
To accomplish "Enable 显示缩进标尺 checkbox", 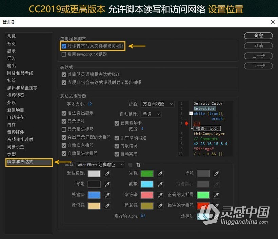I will (x=64, y=129).
